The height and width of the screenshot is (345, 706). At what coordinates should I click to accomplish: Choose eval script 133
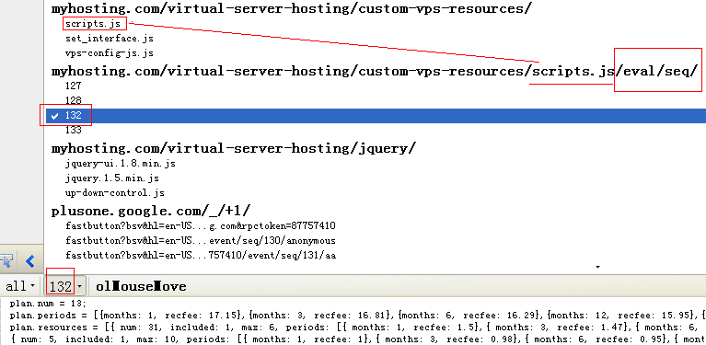[74, 130]
